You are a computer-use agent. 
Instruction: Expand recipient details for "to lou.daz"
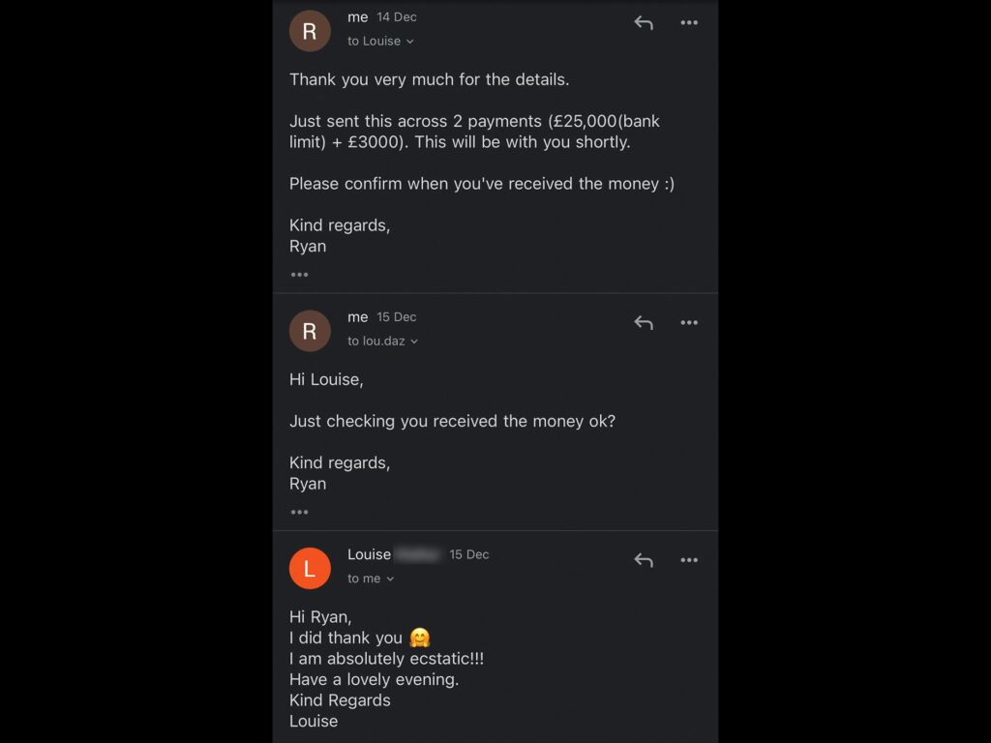tap(414, 342)
